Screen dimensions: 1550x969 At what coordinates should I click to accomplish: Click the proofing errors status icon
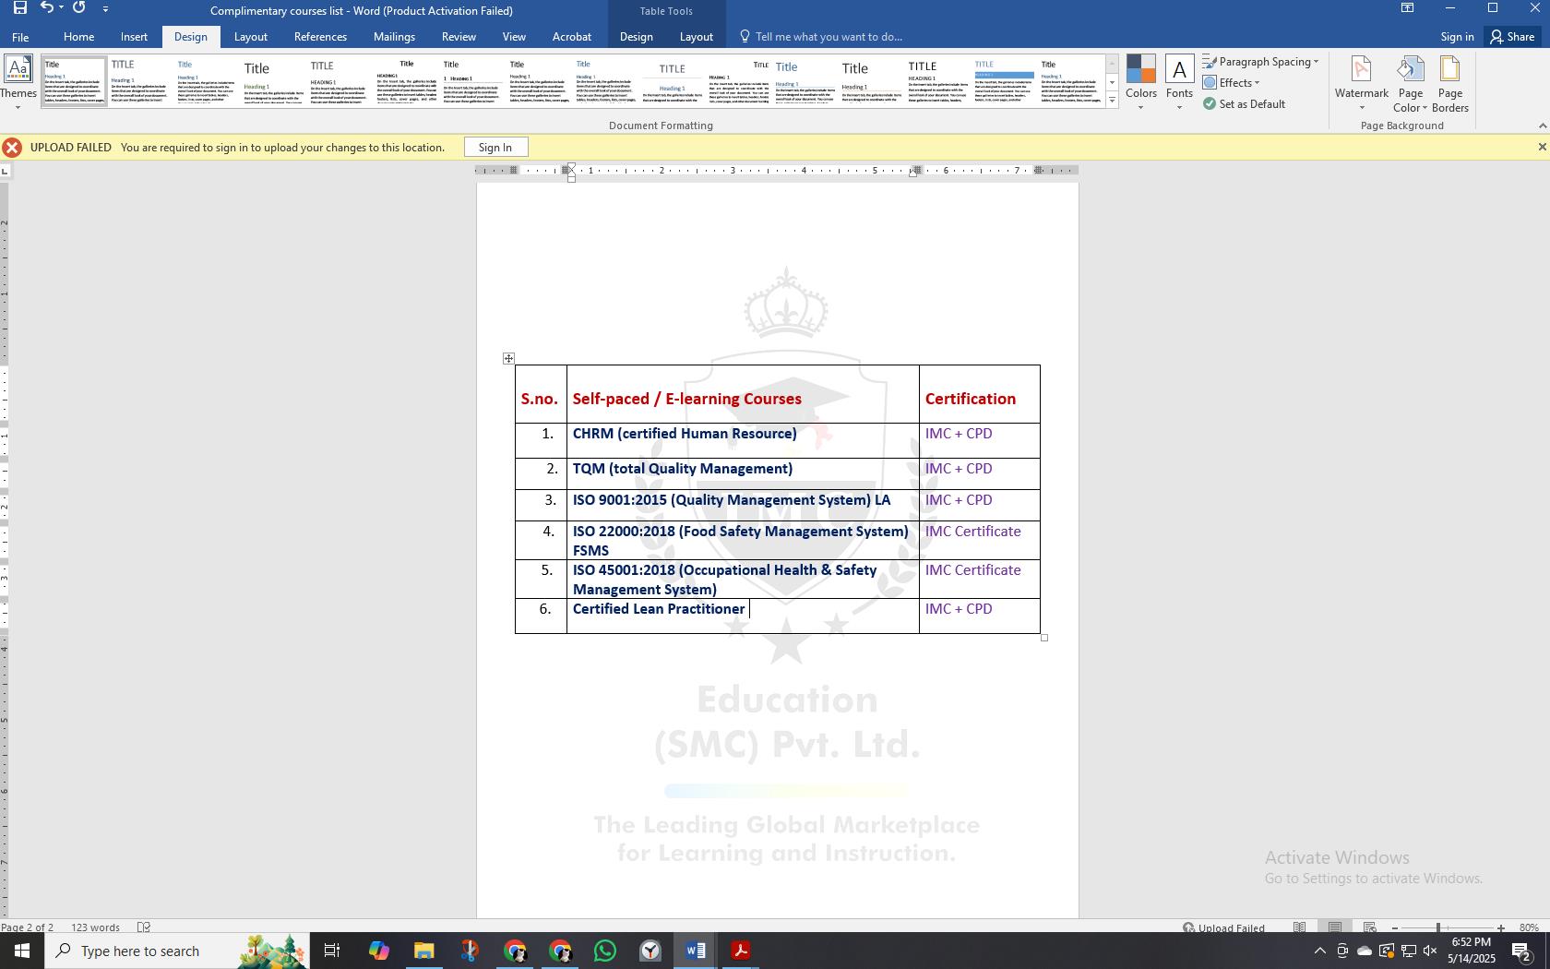click(144, 927)
